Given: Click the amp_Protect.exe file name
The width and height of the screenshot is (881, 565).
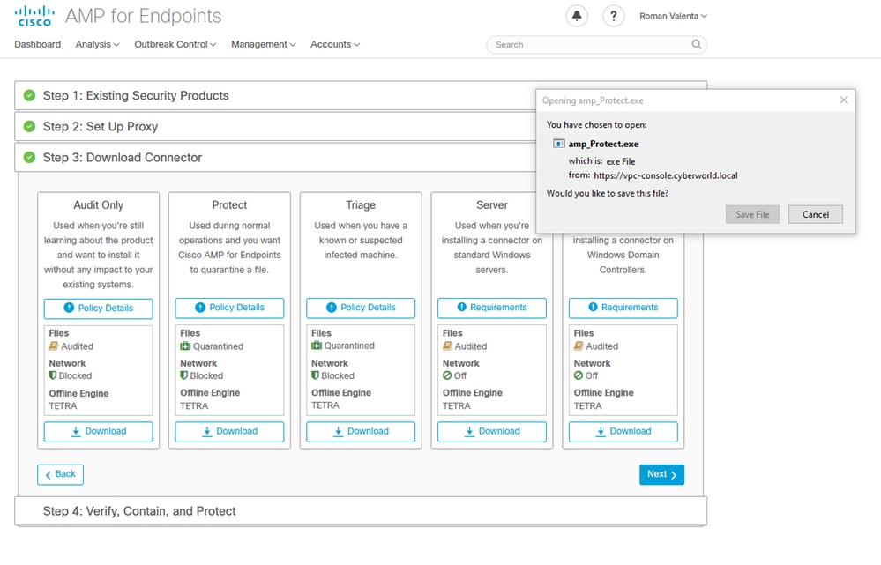Looking at the screenshot, I should 603,144.
